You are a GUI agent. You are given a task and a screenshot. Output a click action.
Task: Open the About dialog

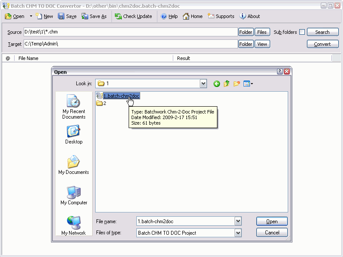250,16
